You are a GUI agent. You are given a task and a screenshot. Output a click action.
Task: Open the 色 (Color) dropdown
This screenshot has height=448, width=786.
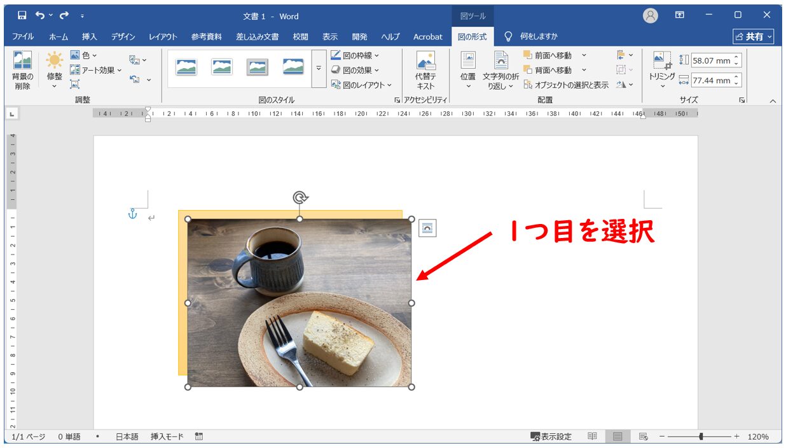[x=83, y=56]
